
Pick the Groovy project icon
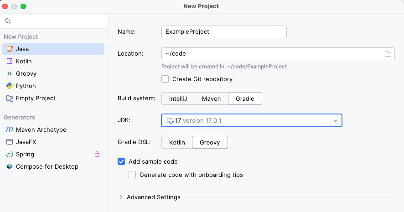click(10, 73)
